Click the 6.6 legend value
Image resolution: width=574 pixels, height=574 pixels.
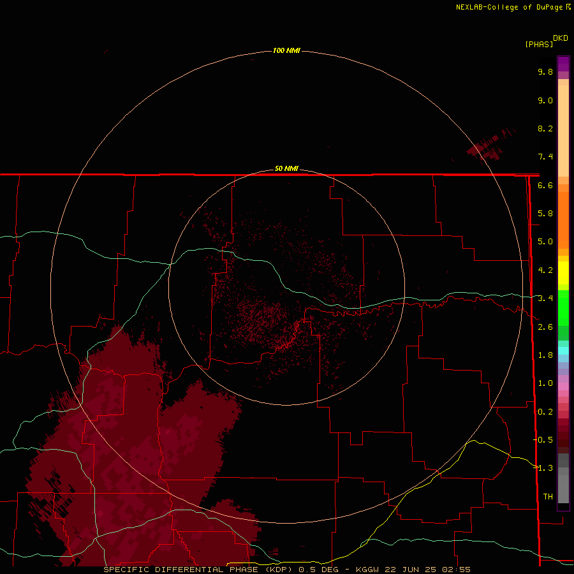click(545, 185)
